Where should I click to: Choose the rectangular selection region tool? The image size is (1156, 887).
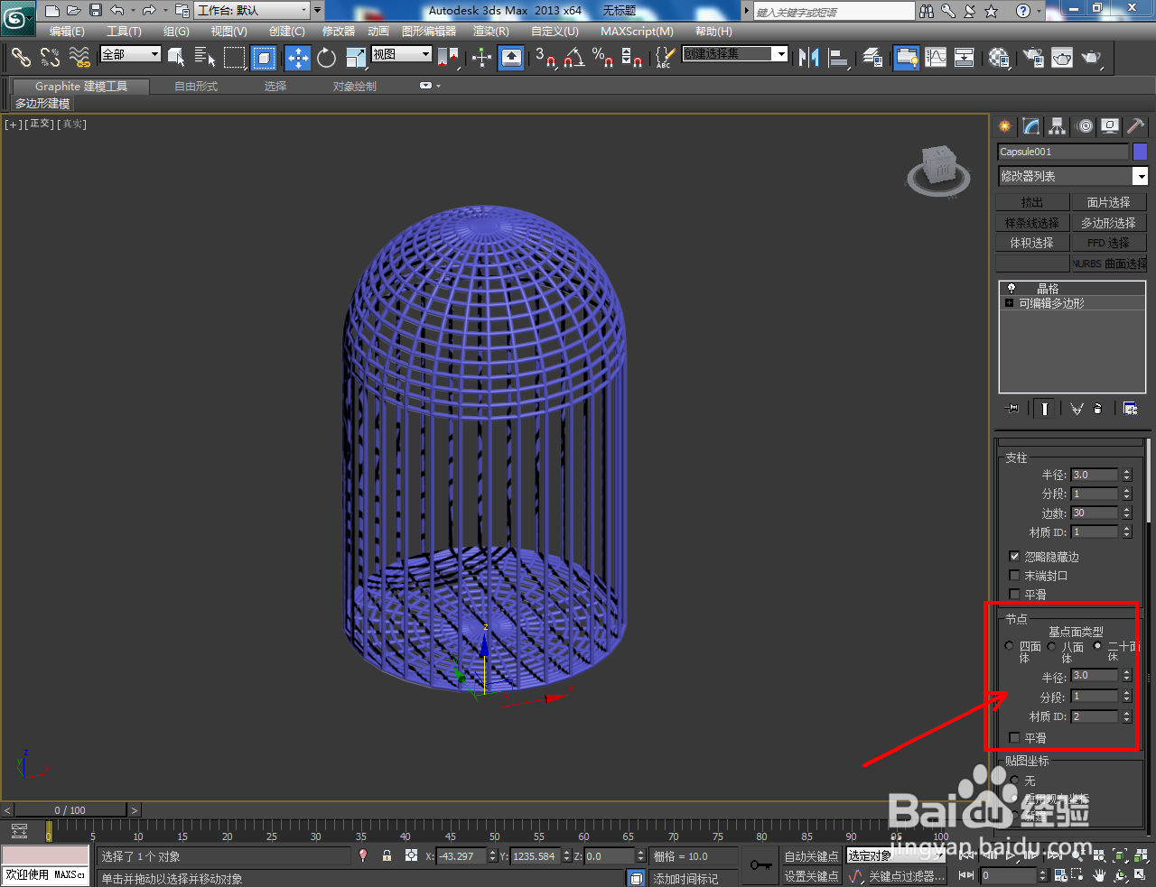pos(235,58)
